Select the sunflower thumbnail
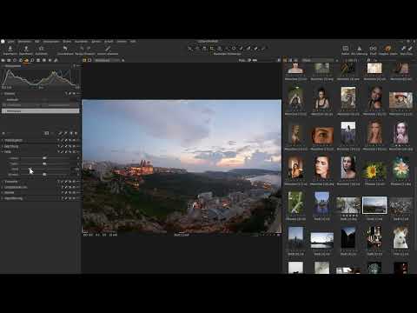Viewport: 417px width, 313px height. coord(374,170)
